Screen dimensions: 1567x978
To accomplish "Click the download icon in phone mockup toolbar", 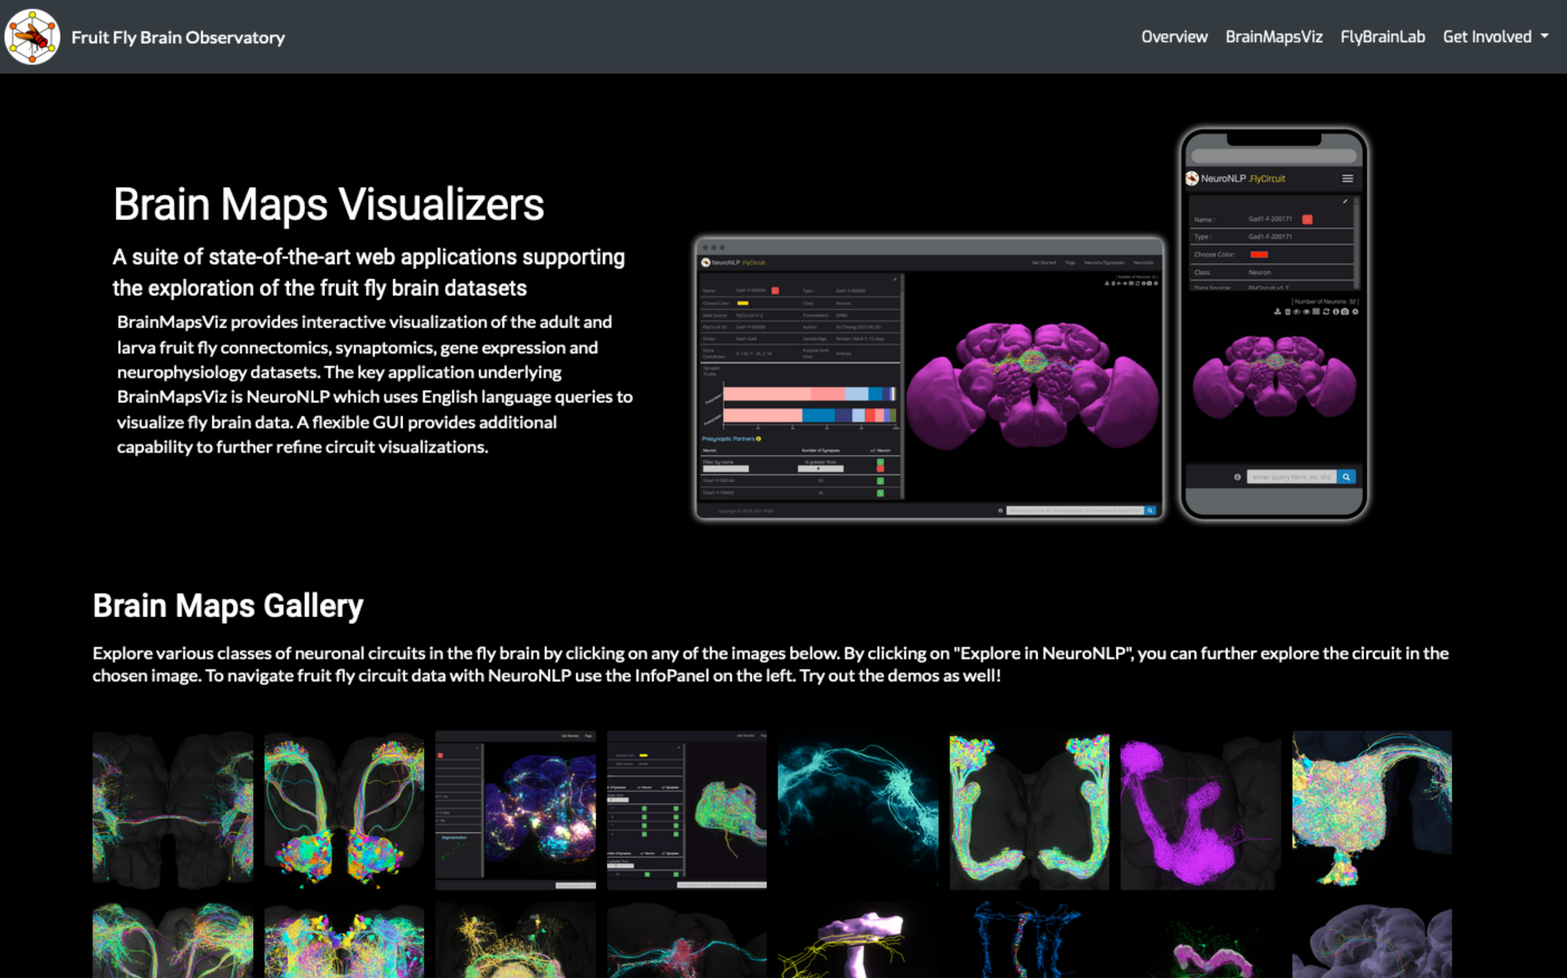I will coord(1278,312).
